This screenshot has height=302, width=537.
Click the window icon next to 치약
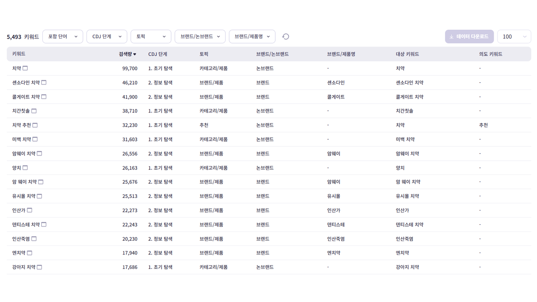(x=25, y=68)
